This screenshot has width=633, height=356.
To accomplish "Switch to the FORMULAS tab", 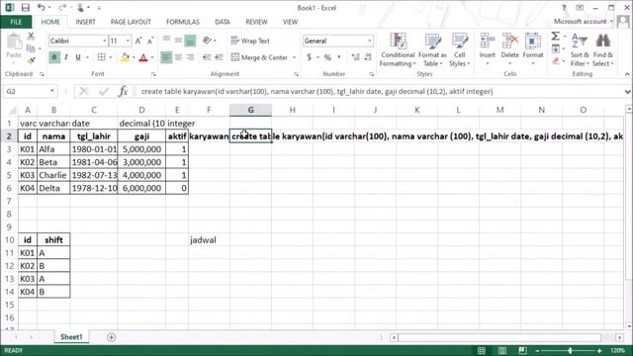I will 182,22.
